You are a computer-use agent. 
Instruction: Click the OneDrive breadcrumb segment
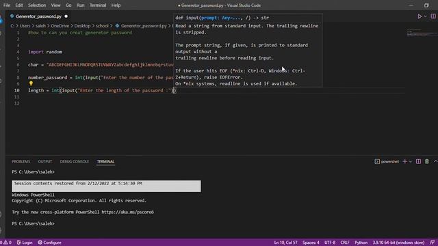point(60,26)
